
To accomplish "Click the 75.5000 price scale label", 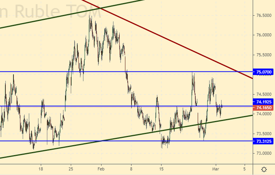I will pos(264,55).
